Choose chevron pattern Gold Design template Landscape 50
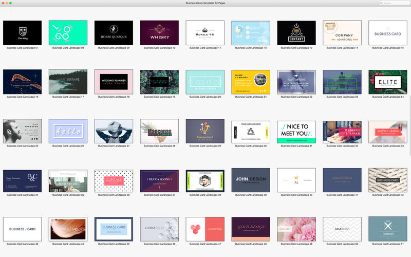Image resolution: width=411 pixels, height=257 pixels. point(342,229)
